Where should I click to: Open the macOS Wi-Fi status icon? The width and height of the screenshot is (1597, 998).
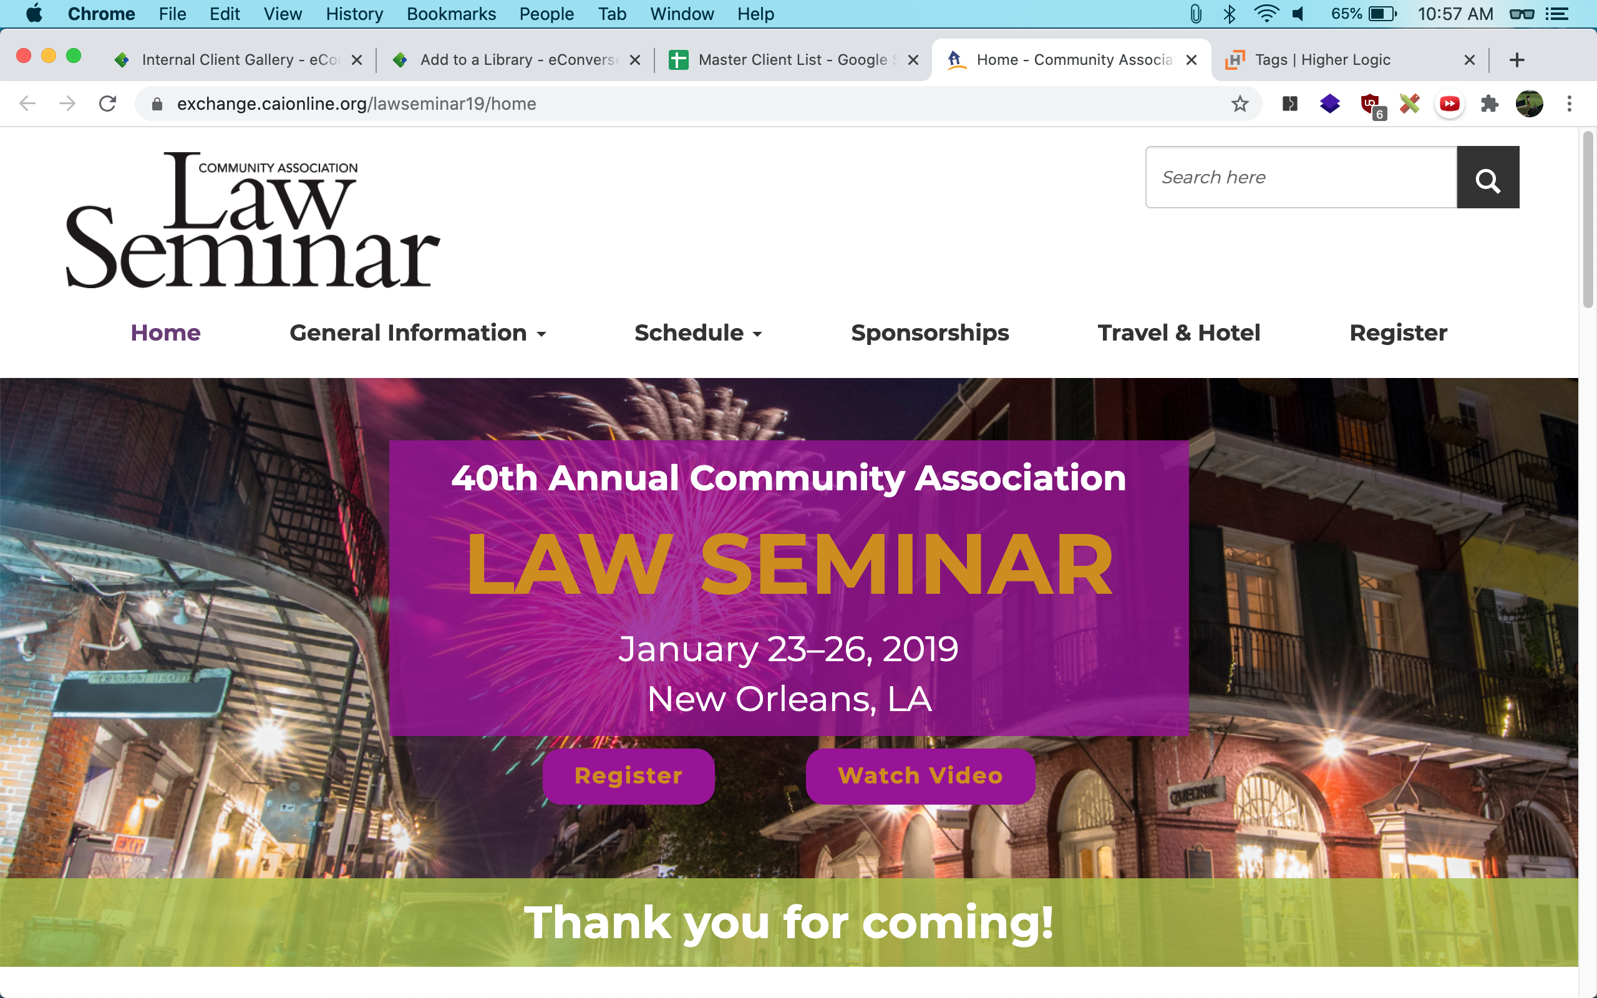(x=1266, y=14)
